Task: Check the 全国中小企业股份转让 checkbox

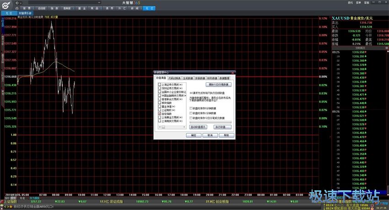Action: (160, 92)
